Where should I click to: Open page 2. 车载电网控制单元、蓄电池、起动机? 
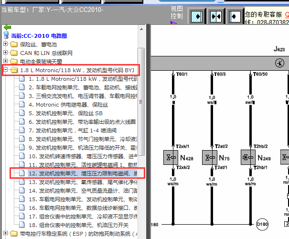pyautogui.click(x=83, y=87)
